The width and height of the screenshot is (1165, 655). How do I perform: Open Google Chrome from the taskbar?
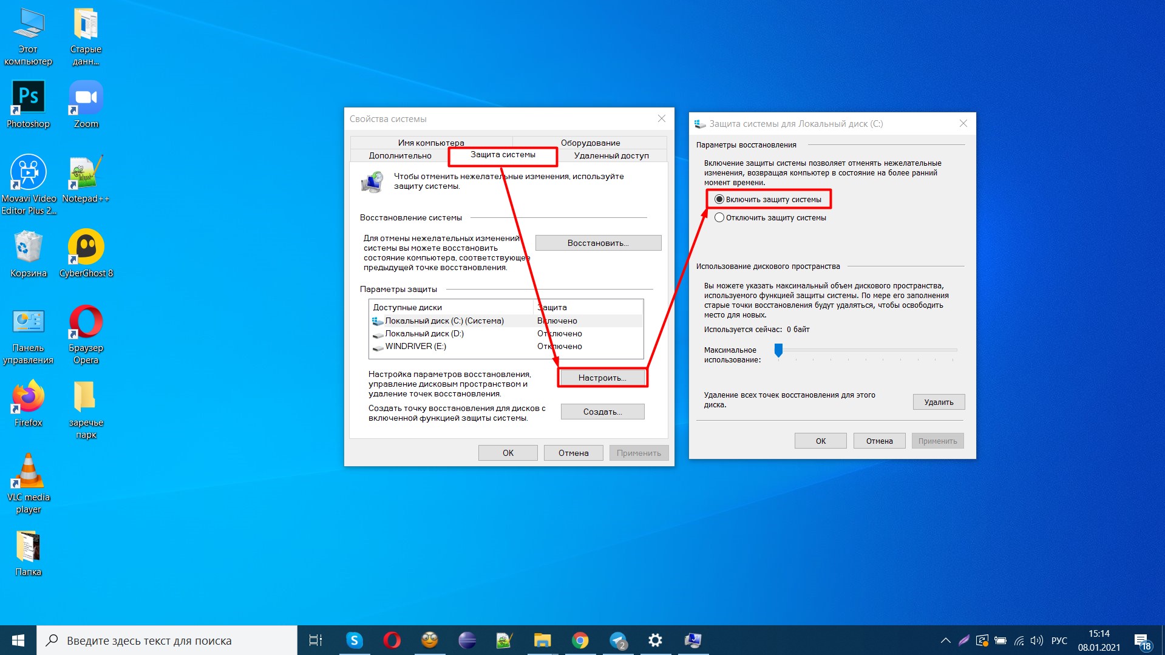tap(580, 640)
